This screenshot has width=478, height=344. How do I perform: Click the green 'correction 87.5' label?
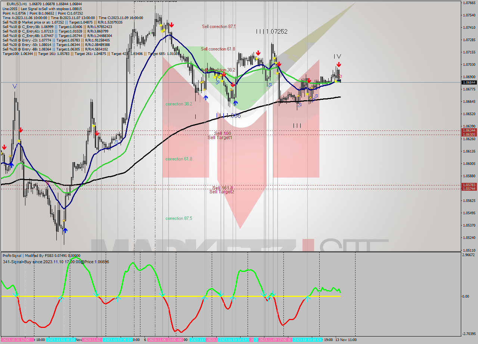click(x=179, y=218)
